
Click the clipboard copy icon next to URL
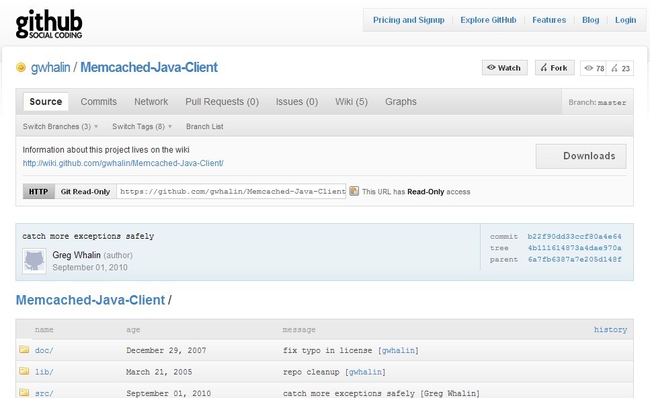point(354,191)
